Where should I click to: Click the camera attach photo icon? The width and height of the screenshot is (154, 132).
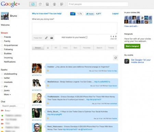click(52, 38)
